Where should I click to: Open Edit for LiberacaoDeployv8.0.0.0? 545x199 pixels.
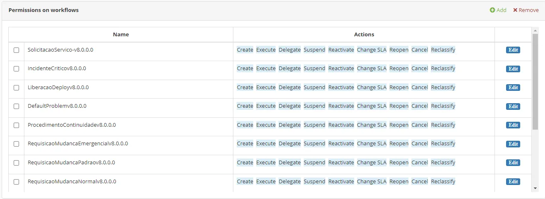513,88
